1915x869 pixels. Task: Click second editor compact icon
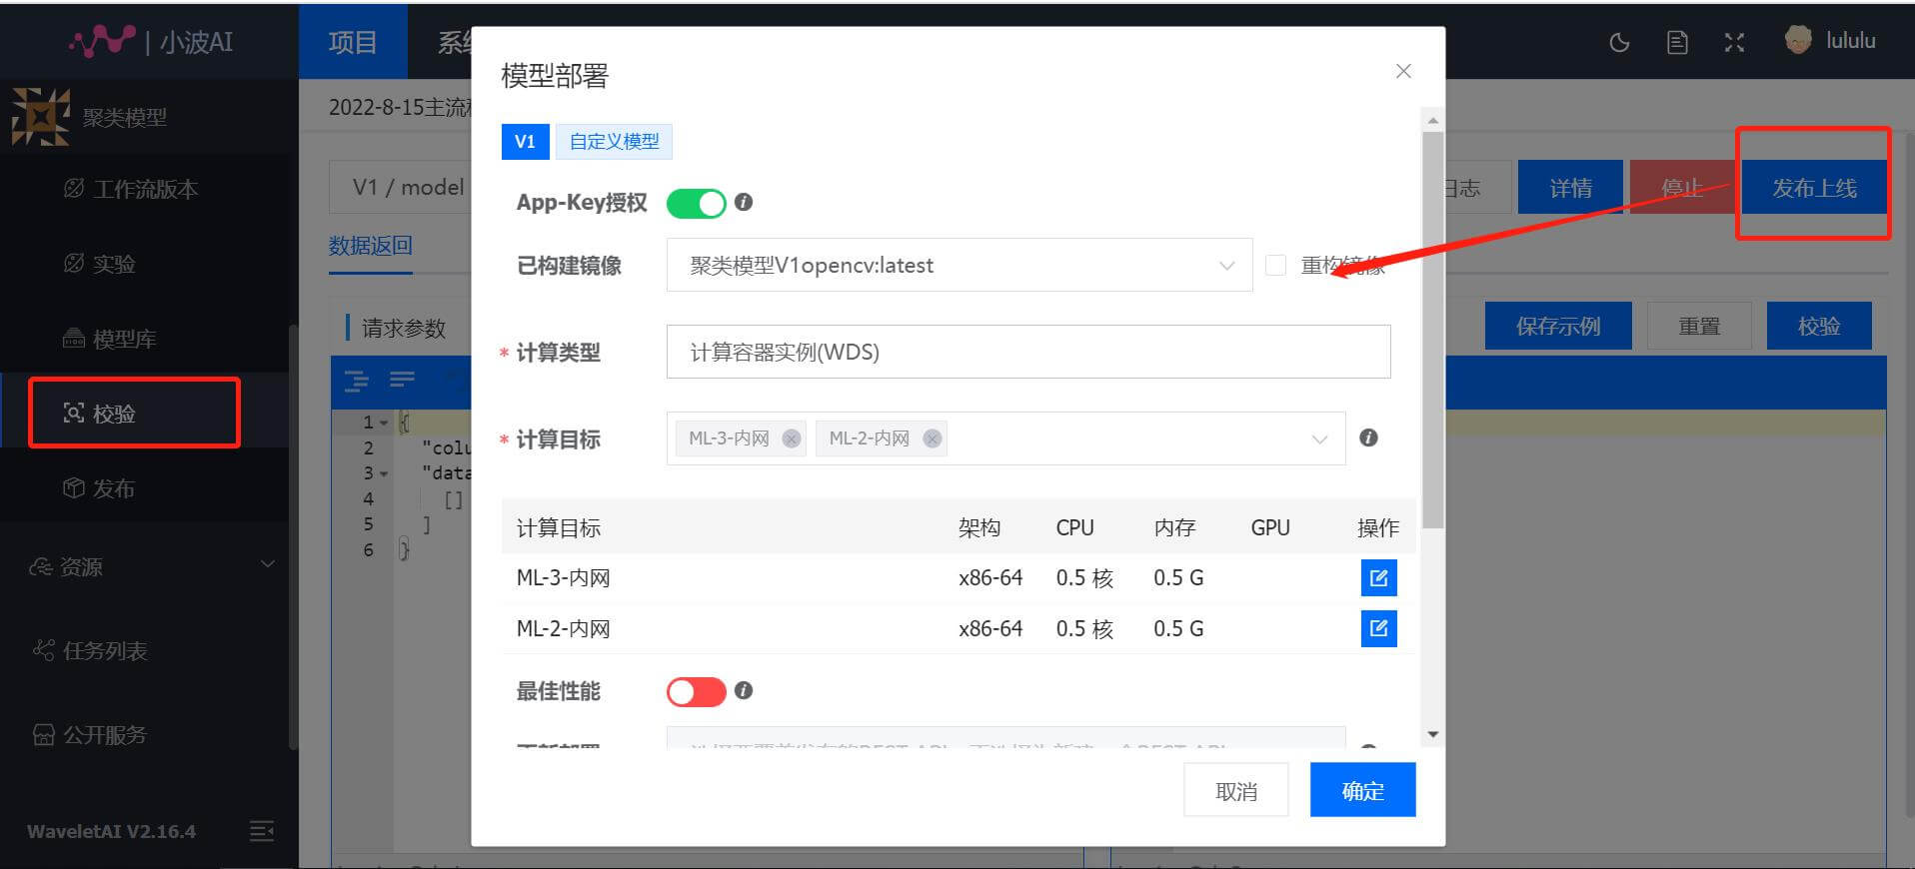402,379
